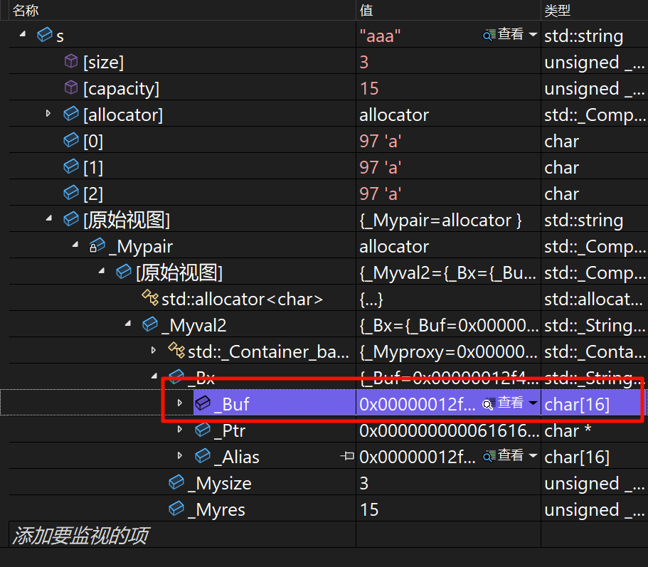Select the _Myval2 row name
Screen dimensions: 648x567
pyautogui.click(x=193, y=326)
